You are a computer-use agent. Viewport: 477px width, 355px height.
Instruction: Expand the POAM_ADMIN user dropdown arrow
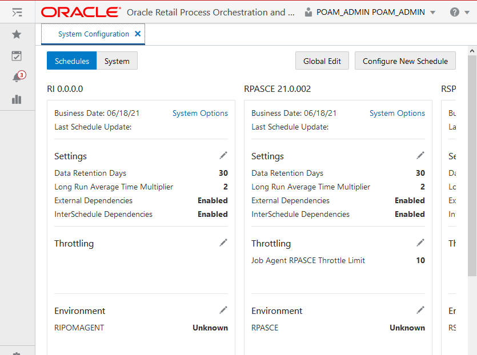[x=432, y=13]
